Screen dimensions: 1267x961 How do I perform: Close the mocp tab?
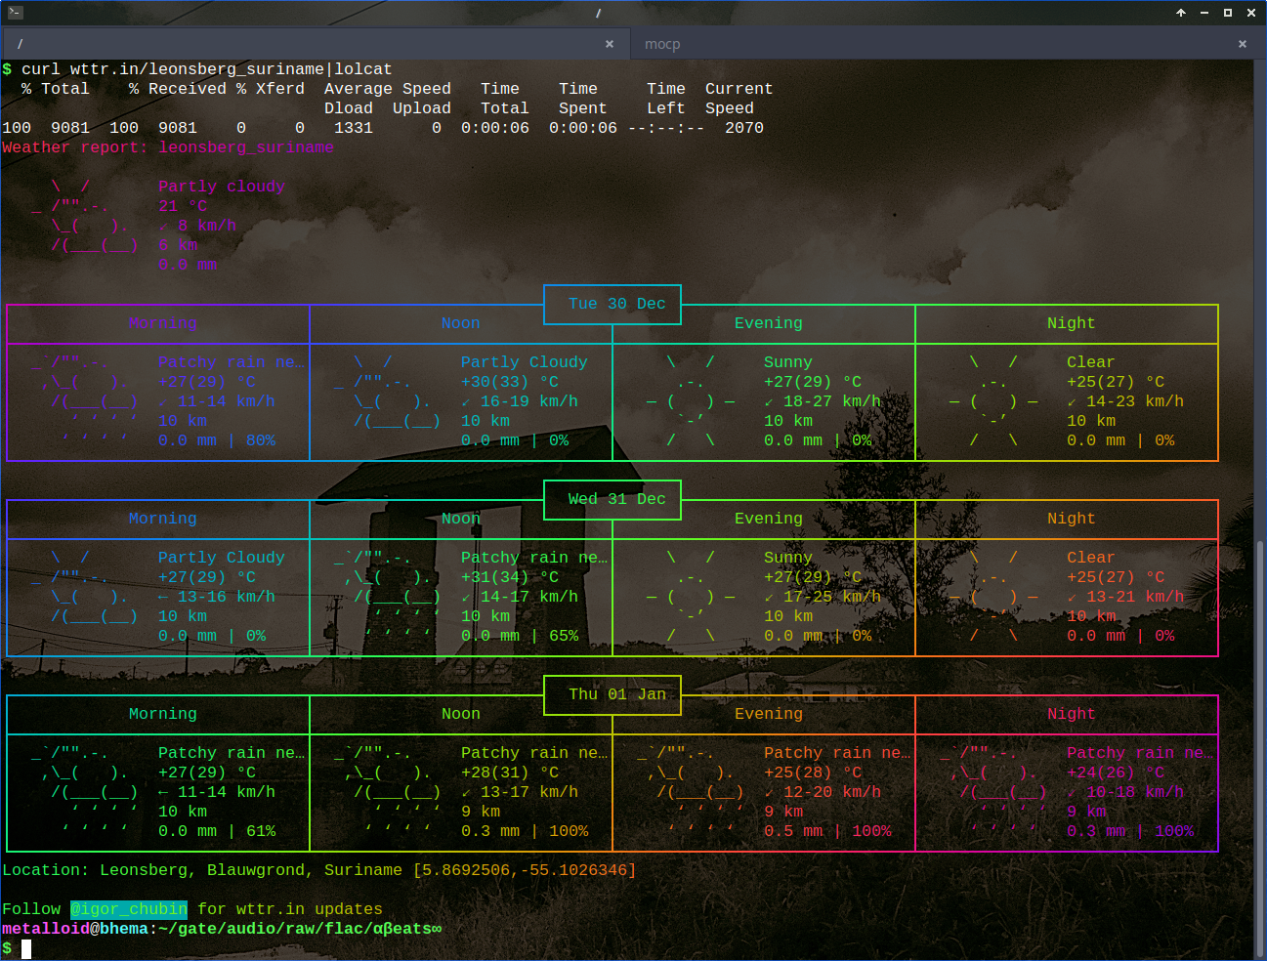[1242, 44]
